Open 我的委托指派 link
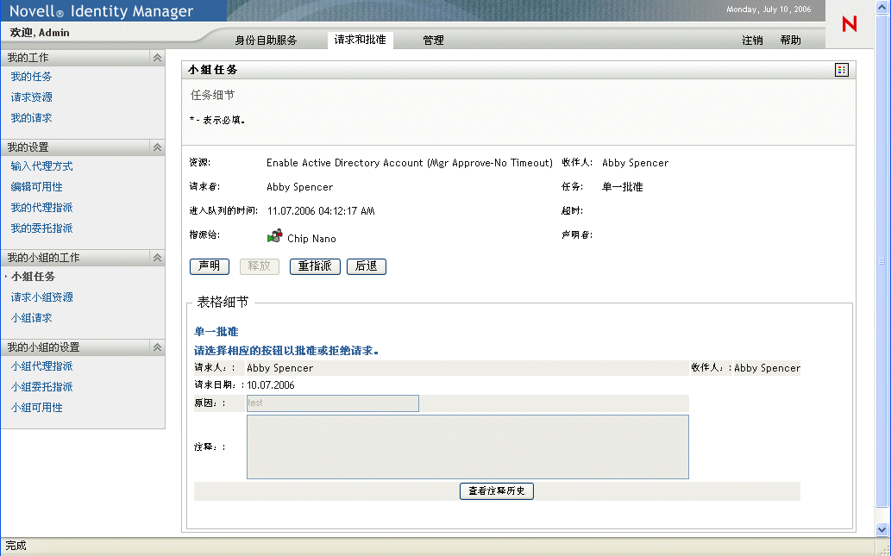Viewport: 891px width, 556px height. (x=41, y=228)
